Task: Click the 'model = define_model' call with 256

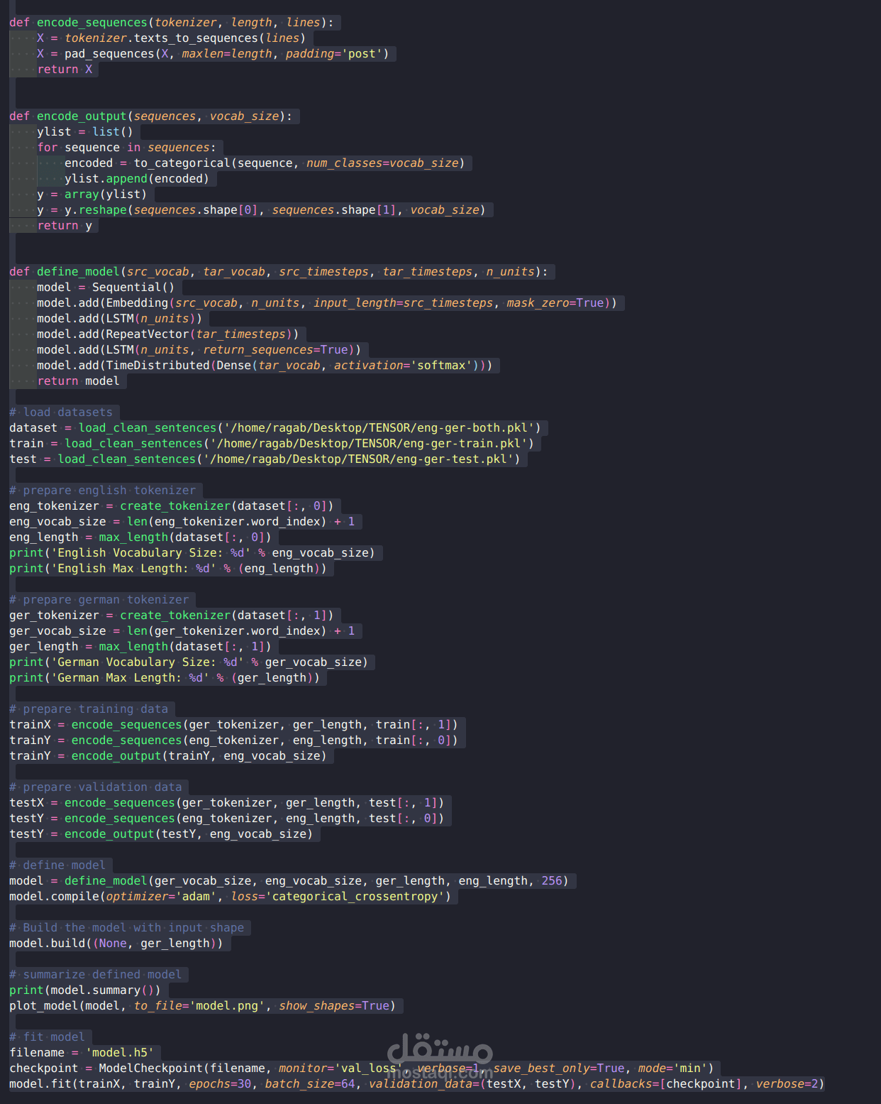Action: [289, 881]
